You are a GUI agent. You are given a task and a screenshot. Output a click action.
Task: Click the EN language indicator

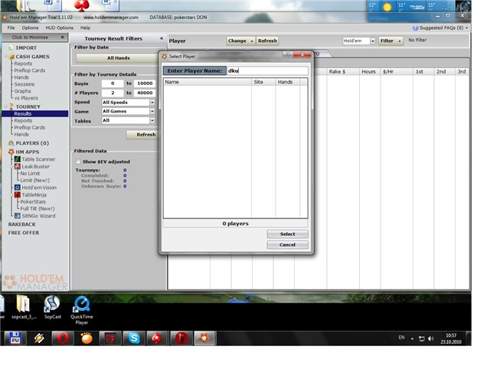coord(401,338)
